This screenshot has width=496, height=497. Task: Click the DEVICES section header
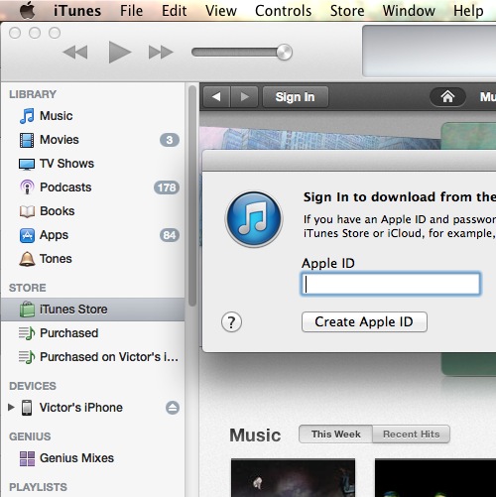pos(33,386)
